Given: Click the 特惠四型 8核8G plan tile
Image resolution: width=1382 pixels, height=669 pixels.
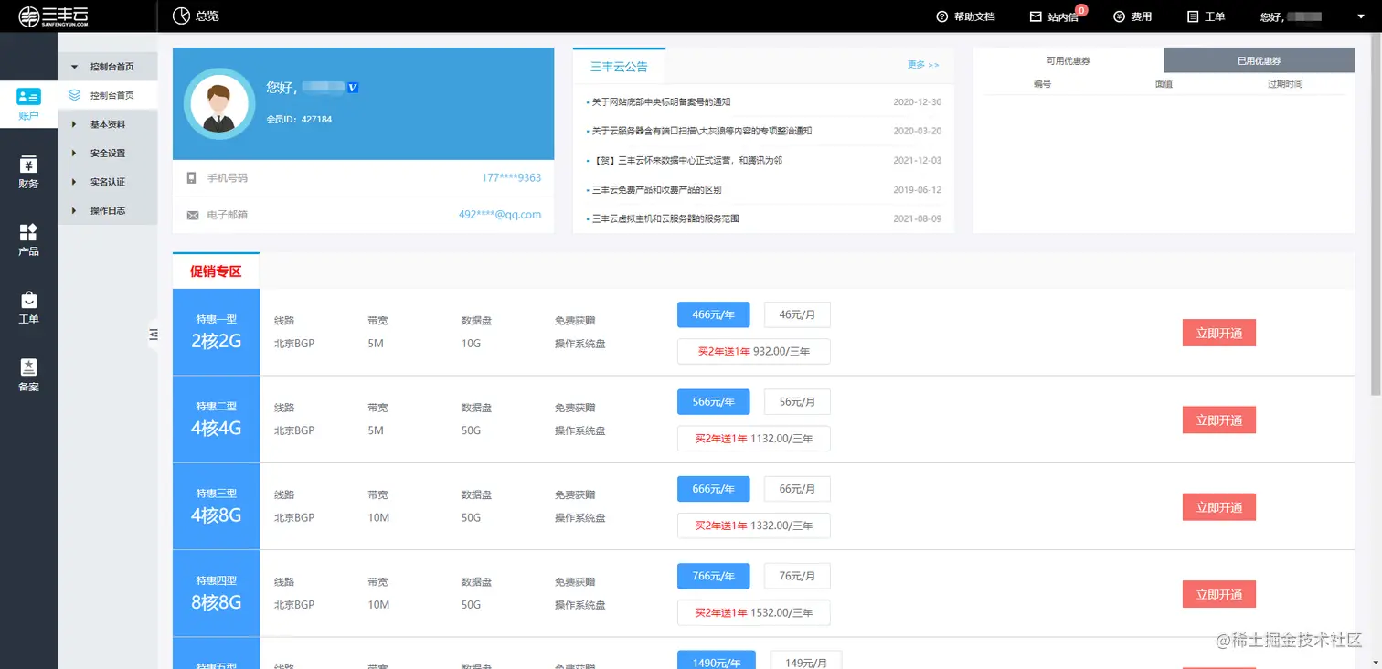Looking at the screenshot, I should [216, 593].
